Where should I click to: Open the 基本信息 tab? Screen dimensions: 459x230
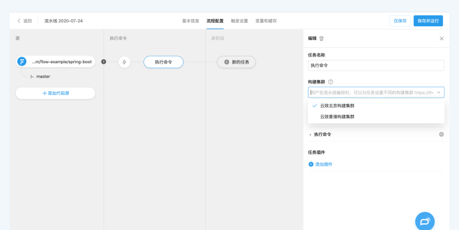coord(191,21)
